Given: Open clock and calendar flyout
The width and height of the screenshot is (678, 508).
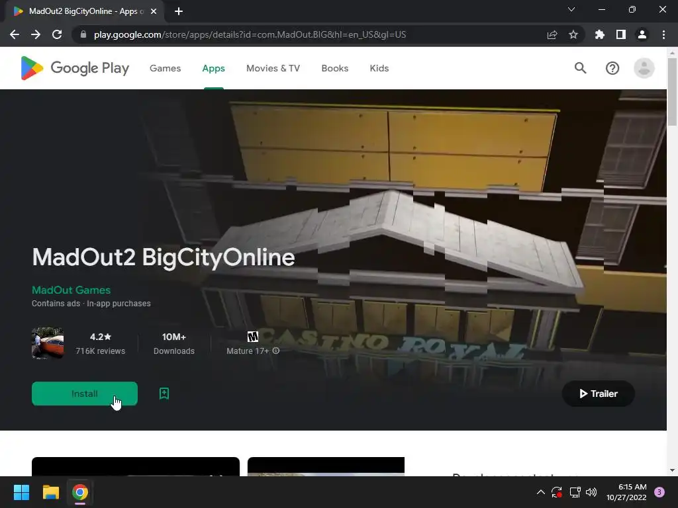Looking at the screenshot, I should [x=626, y=492].
